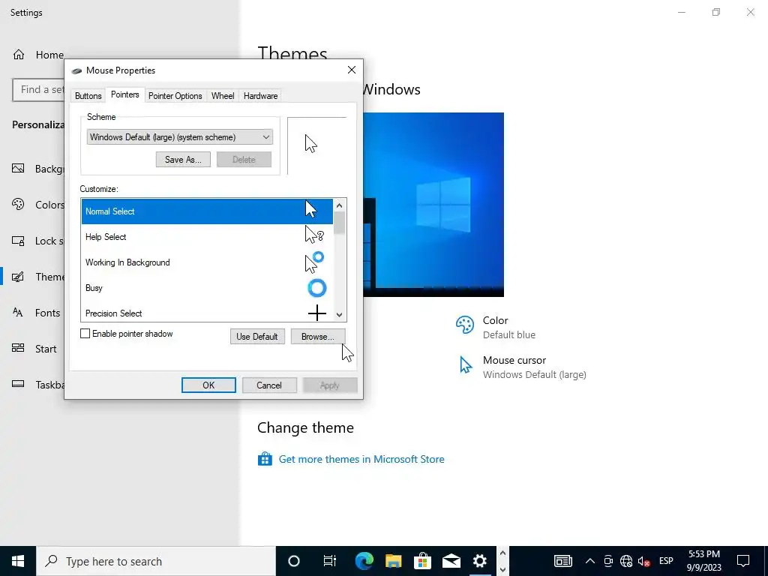The width and height of the screenshot is (768, 576).
Task: Click the network globe tray icon
Action: pyautogui.click(x=626, y=561)
